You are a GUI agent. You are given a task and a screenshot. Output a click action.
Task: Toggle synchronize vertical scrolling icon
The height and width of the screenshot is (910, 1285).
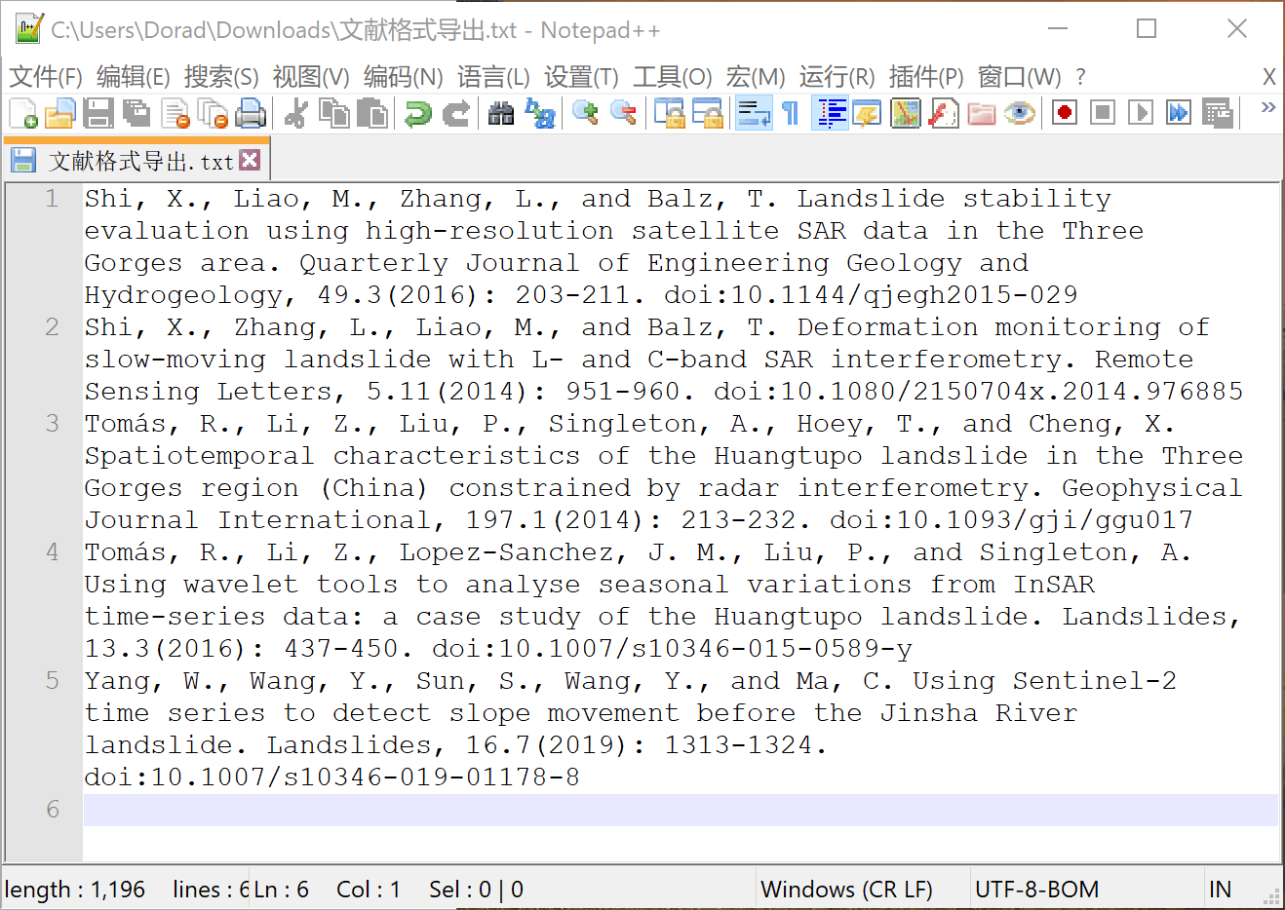click(x=669, y=114)
